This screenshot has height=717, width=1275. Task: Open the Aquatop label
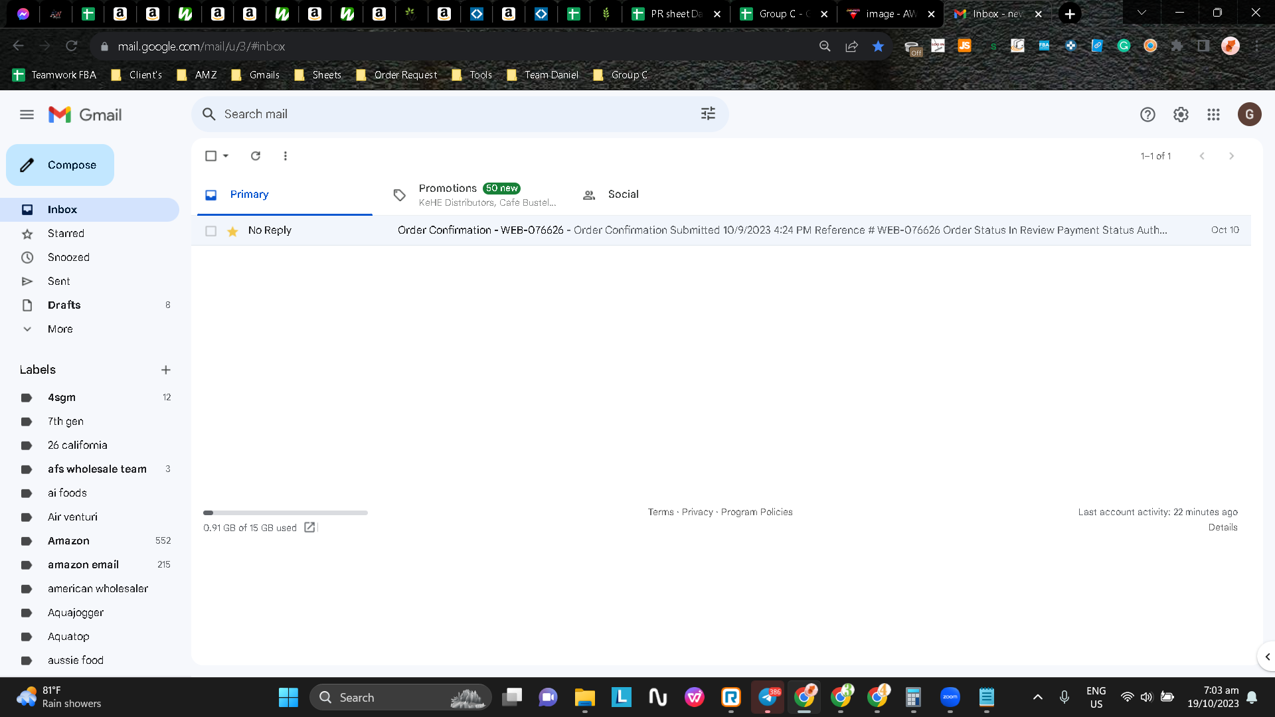pos(68,637)
